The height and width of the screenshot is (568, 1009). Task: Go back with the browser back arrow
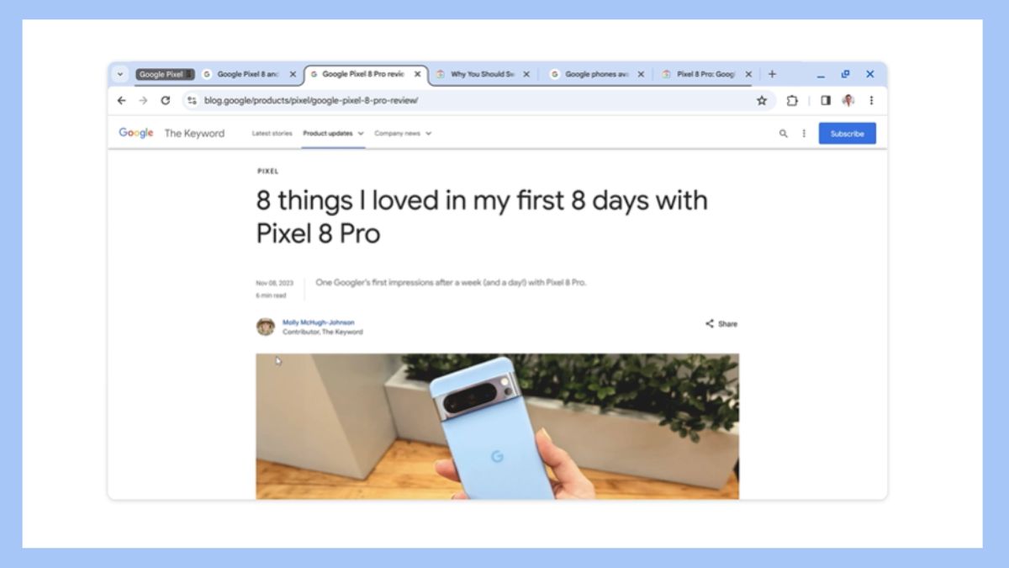coord(121,100)
